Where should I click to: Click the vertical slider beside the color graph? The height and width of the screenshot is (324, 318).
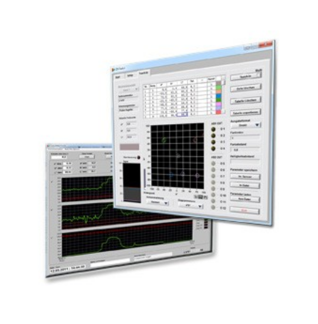pyautogui.click(x=145, y=178)
